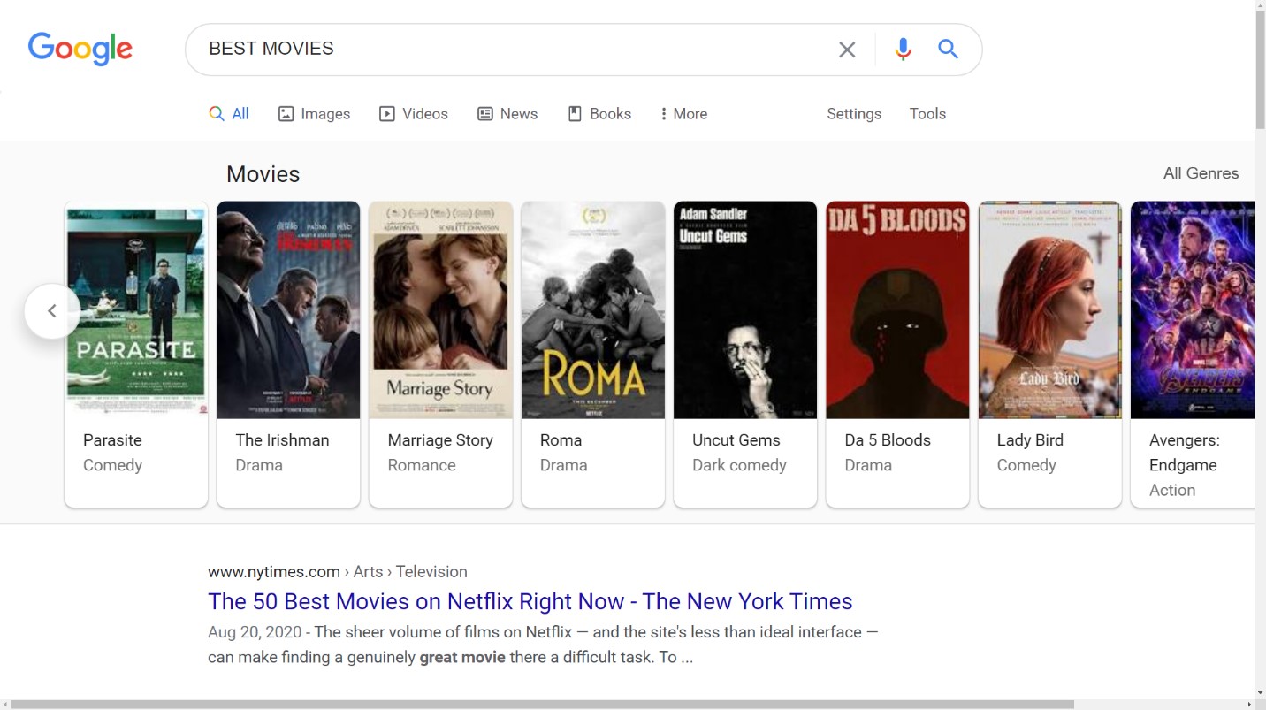Click the horizontal scrollbar at bottom

542,705
